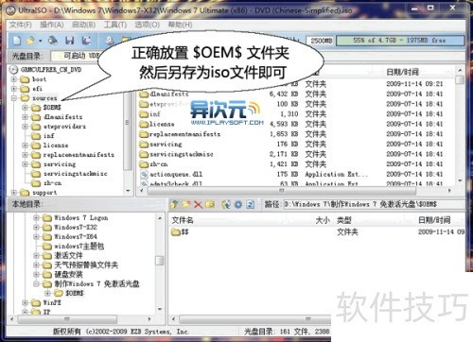Collapse the 制作Windows 7 免激活光盘 folder
The width and height of the screenshot is (473, 342).
pos(36,283)
